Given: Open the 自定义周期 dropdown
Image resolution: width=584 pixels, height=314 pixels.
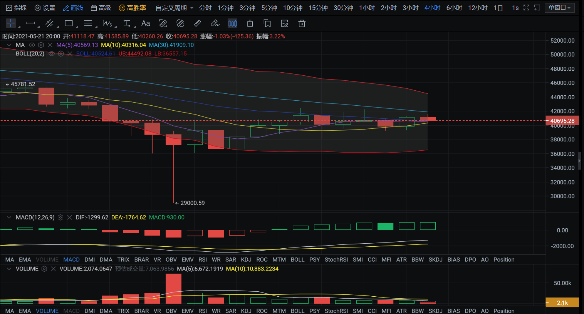Looking at the screenshot, I should pyautogui.click(x=175, y=8).
